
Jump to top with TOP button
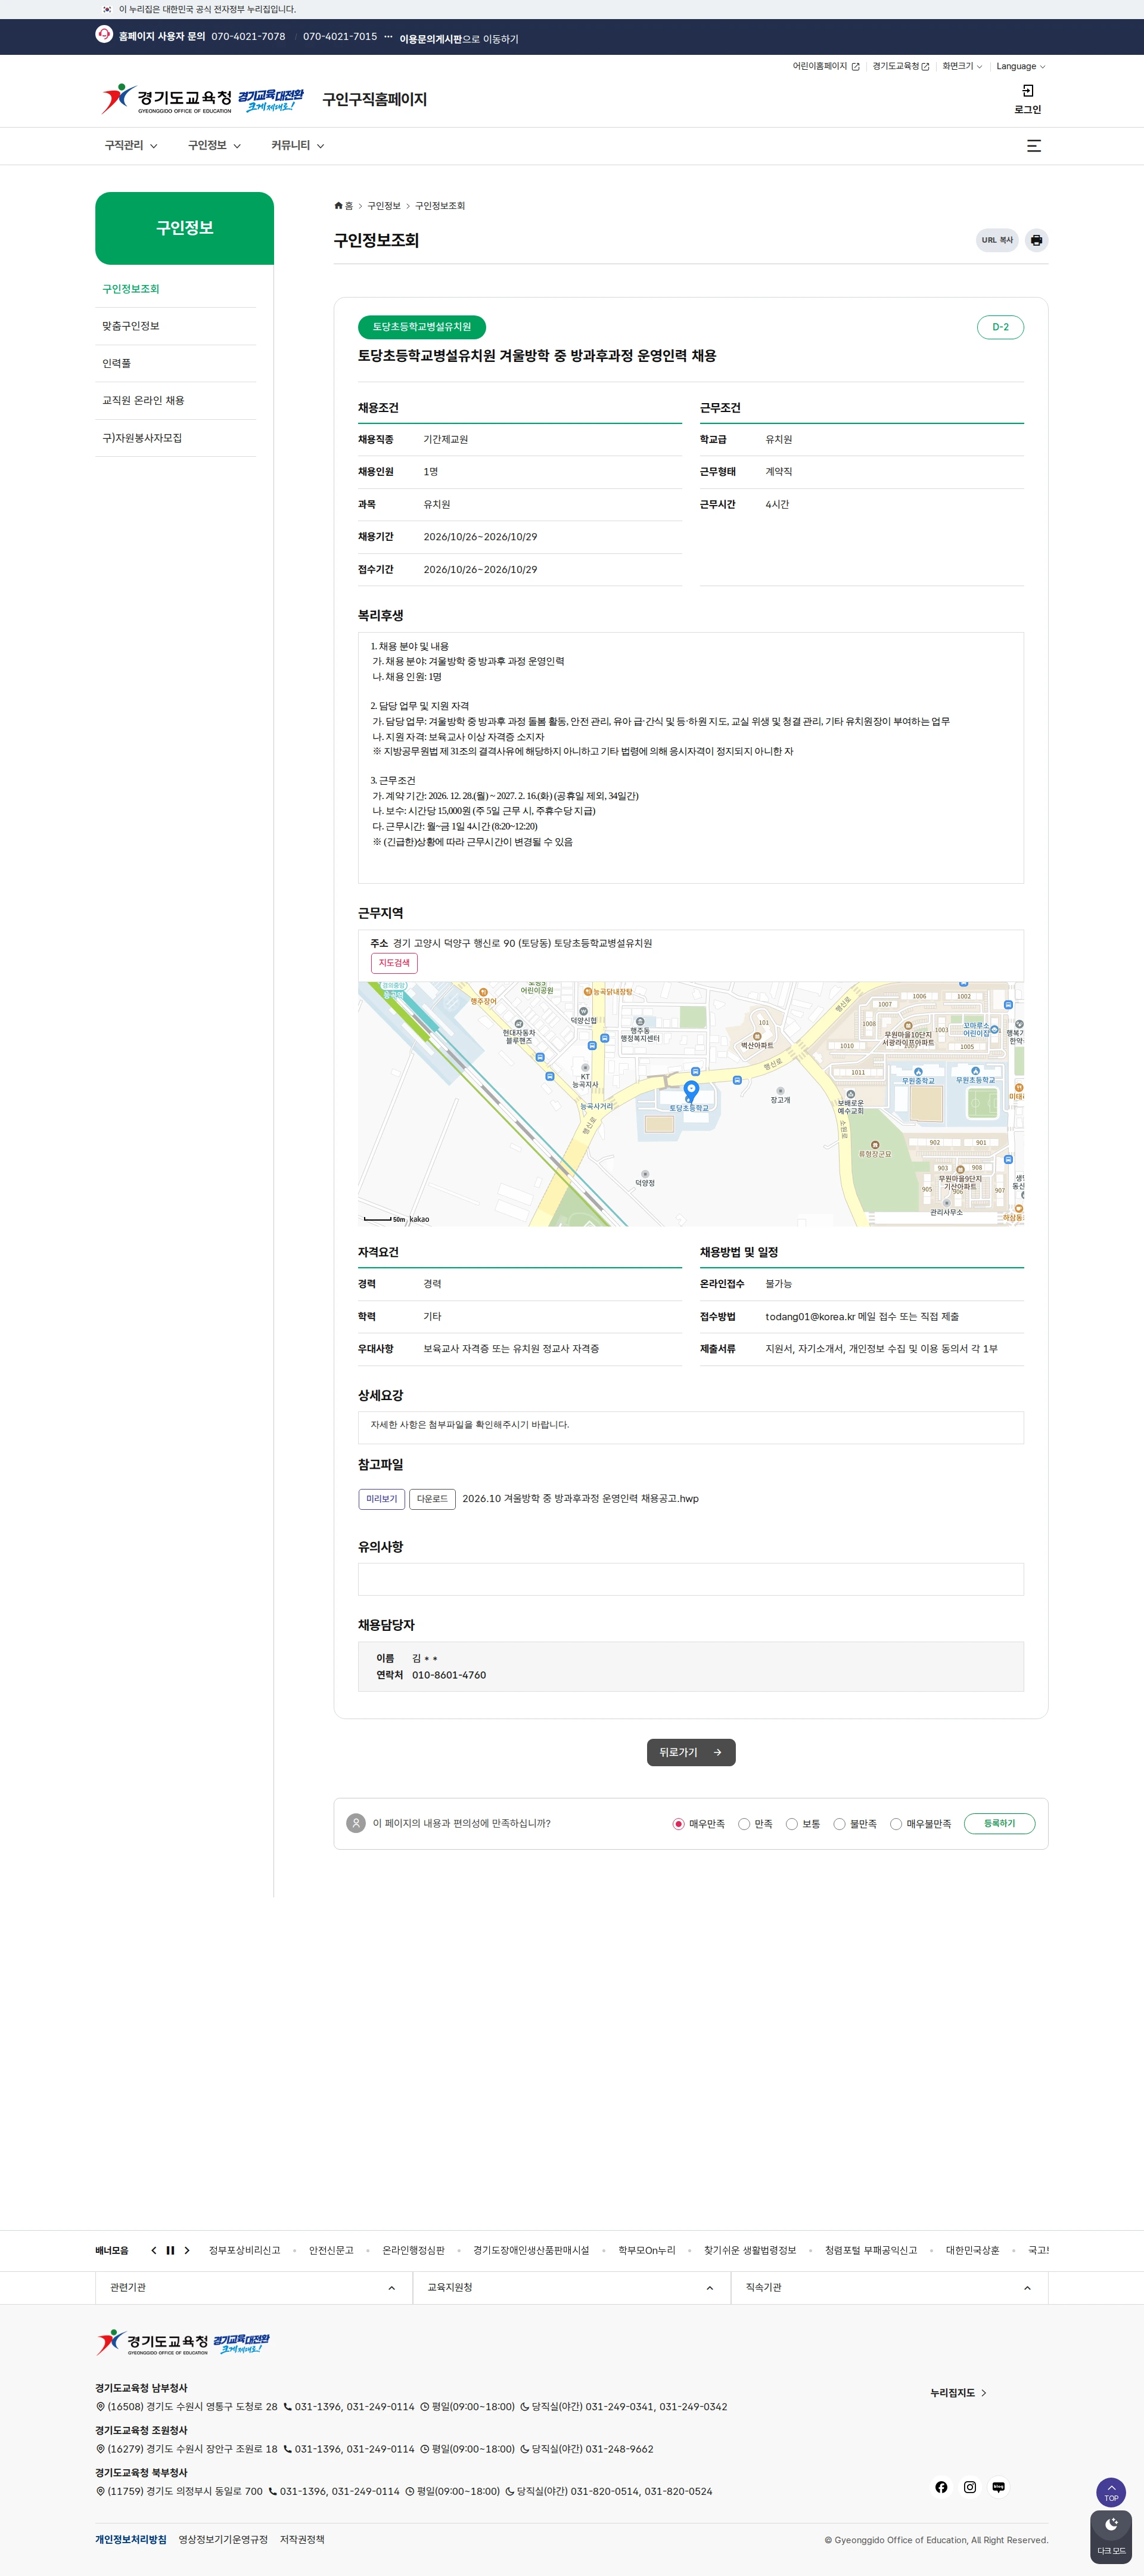click(x=1111, y=2493)
